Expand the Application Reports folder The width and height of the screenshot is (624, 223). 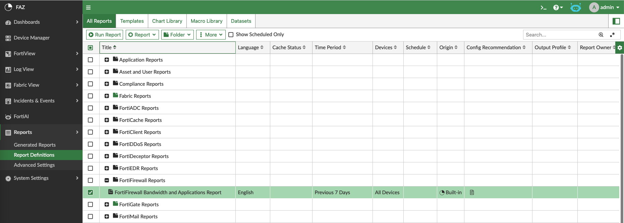coord(107,60)
